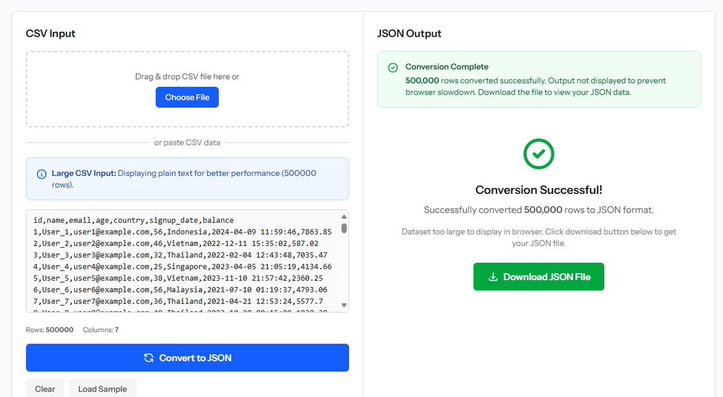This screenshot has height=397, width=723.
Task: Click the User_2 Vietnam data row
Action: [176, 243]
